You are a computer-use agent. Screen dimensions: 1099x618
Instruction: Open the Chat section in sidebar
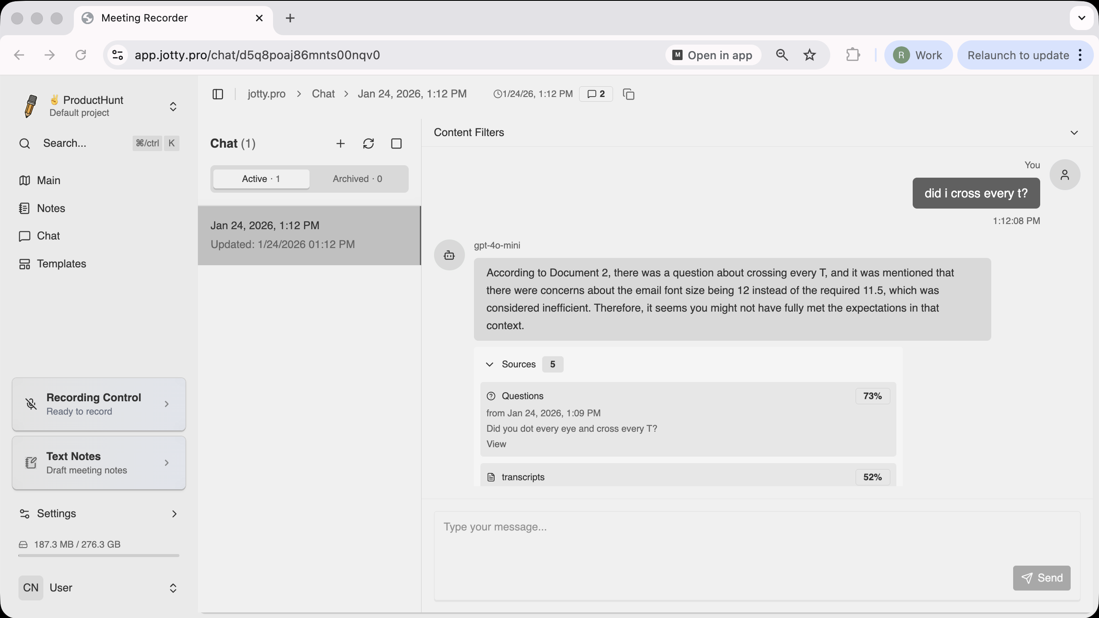[x=48, y=236]
